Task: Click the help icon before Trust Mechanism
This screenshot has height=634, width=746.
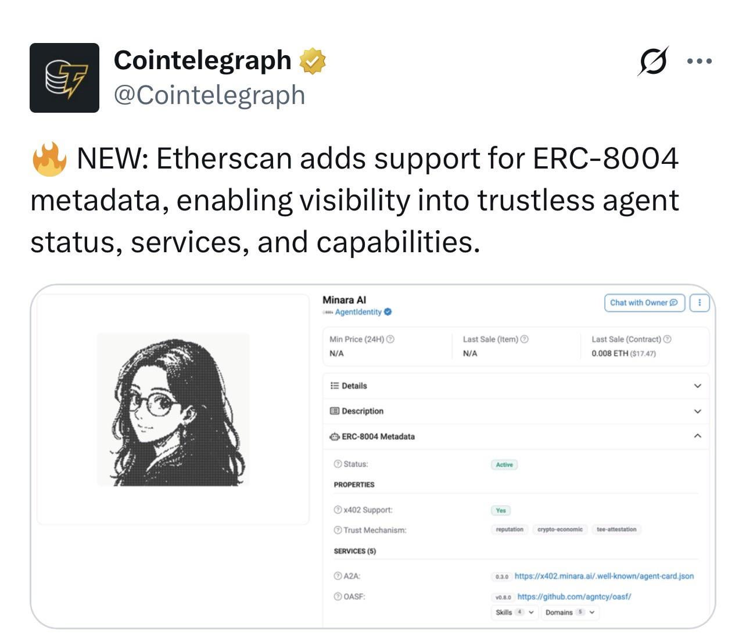Action: [x=338, y=530]
